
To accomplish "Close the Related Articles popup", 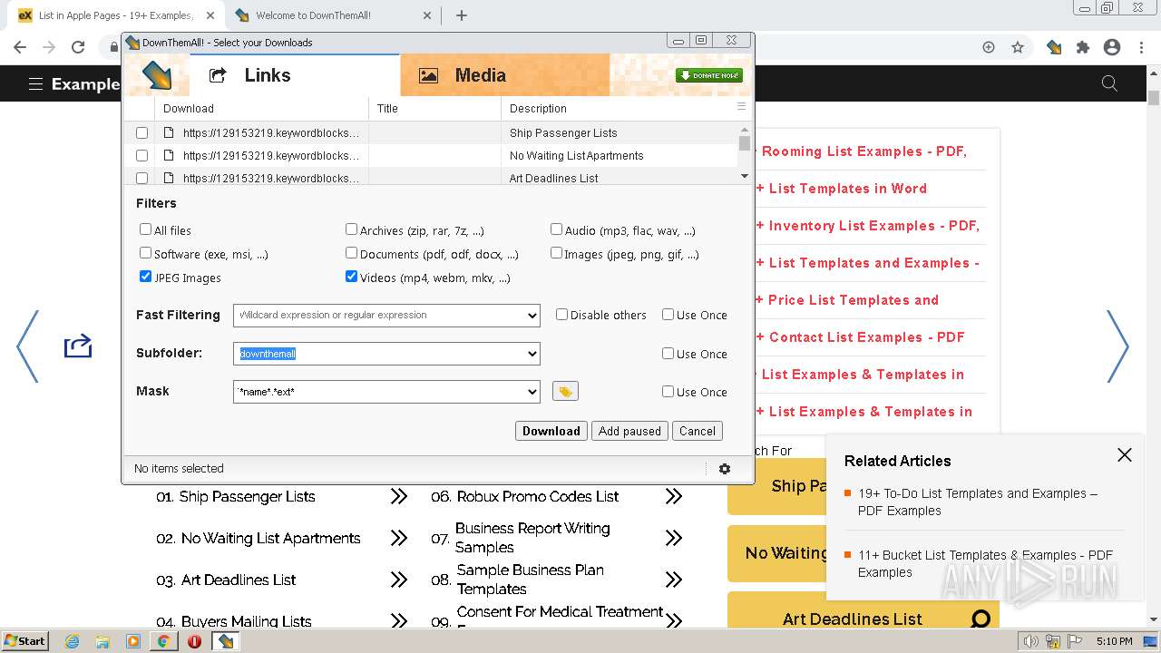I will (1125, 455).
